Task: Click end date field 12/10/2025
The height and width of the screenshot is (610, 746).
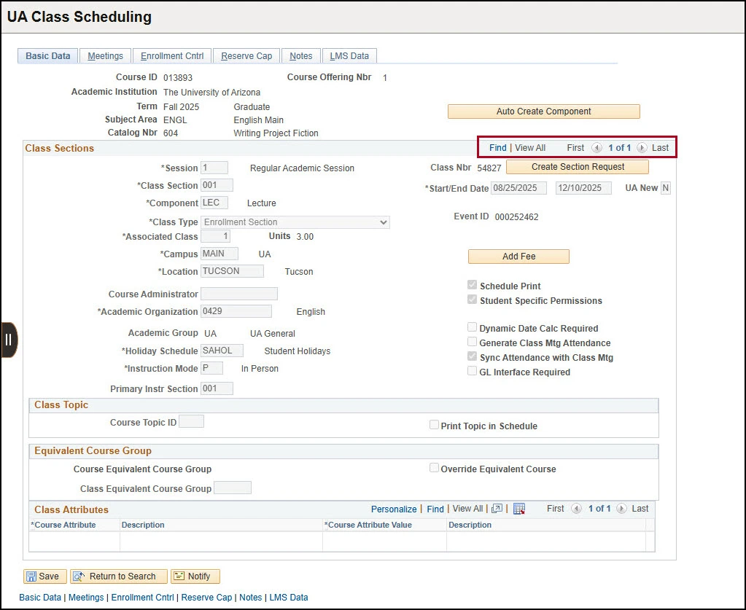Action: click(584, 188)
